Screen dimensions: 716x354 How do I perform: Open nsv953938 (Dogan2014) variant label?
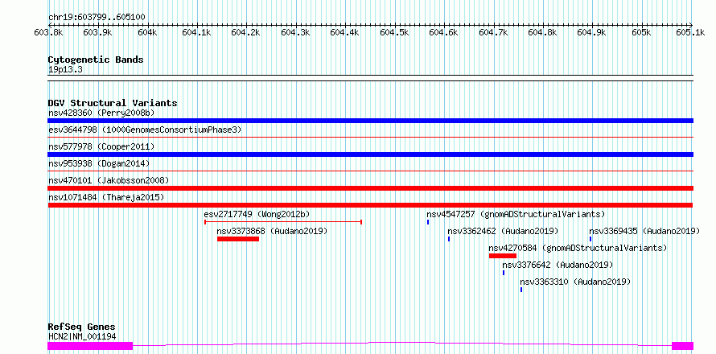pos(99,163)
